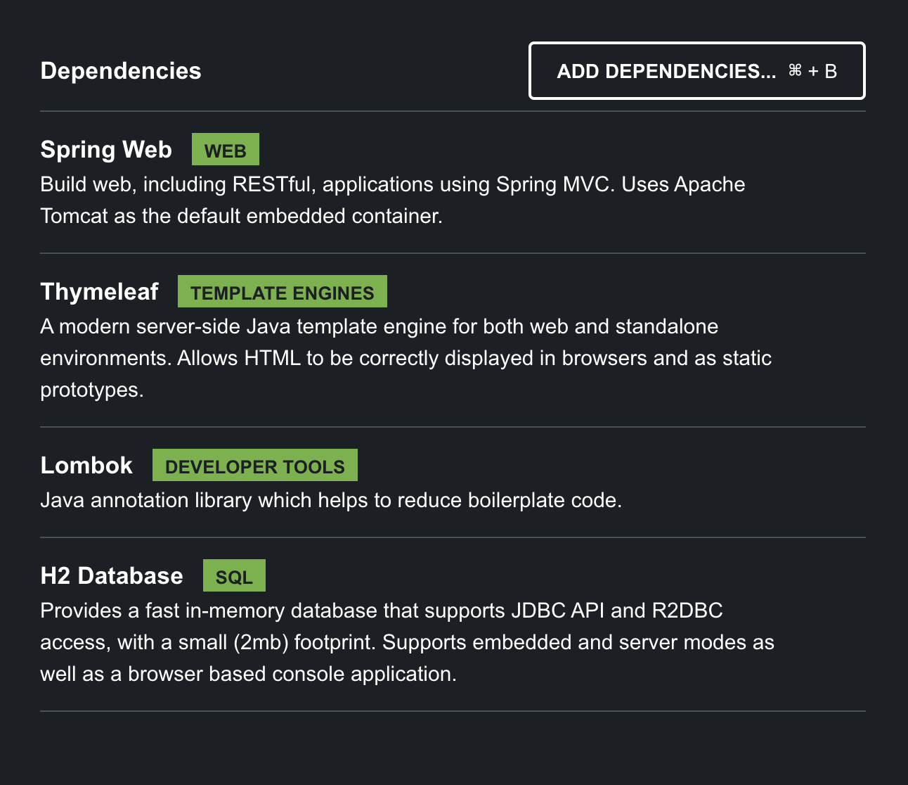Select the H2 Database dependency title
This screenshot has height=785, width=908.
(112, 575)
